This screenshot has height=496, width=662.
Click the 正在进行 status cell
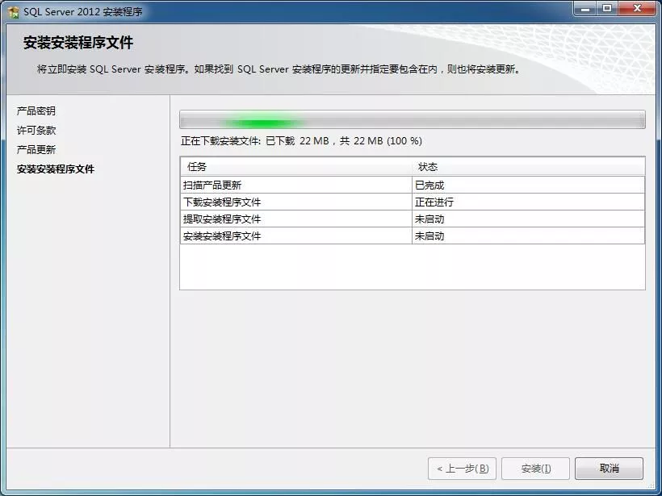click(x=528, y=202)
